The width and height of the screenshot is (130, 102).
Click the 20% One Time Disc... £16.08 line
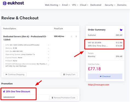pos(105,46)
